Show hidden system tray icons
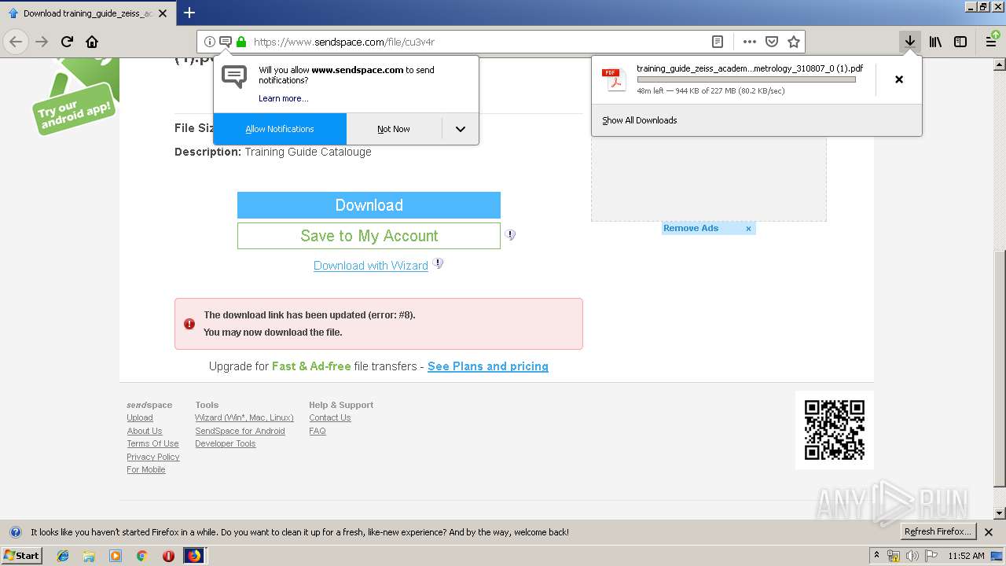Screen dimensions: 1006x566 [x=876, y=556]
